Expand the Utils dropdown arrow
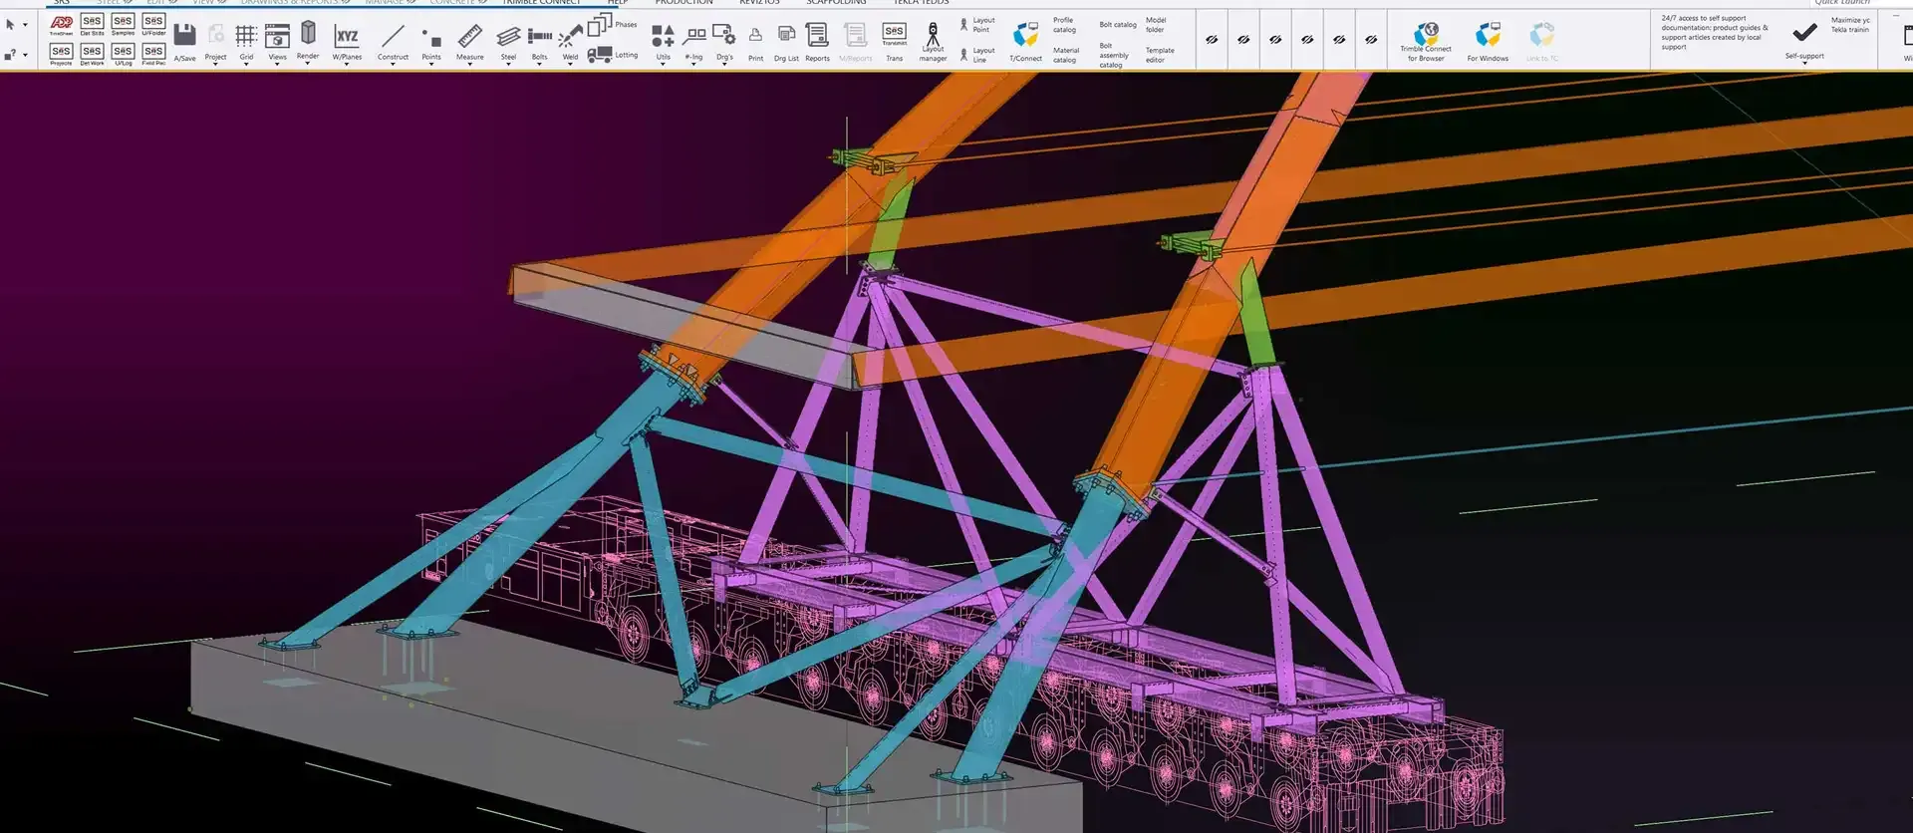1913x833 pixels. pos(663,64)
